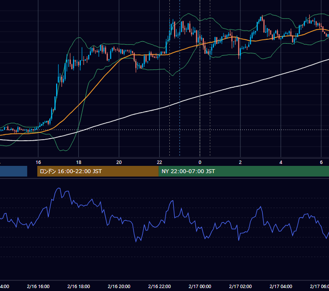Click the 2/16 22:00 time label
329x291 pixels.
(160, 286)
